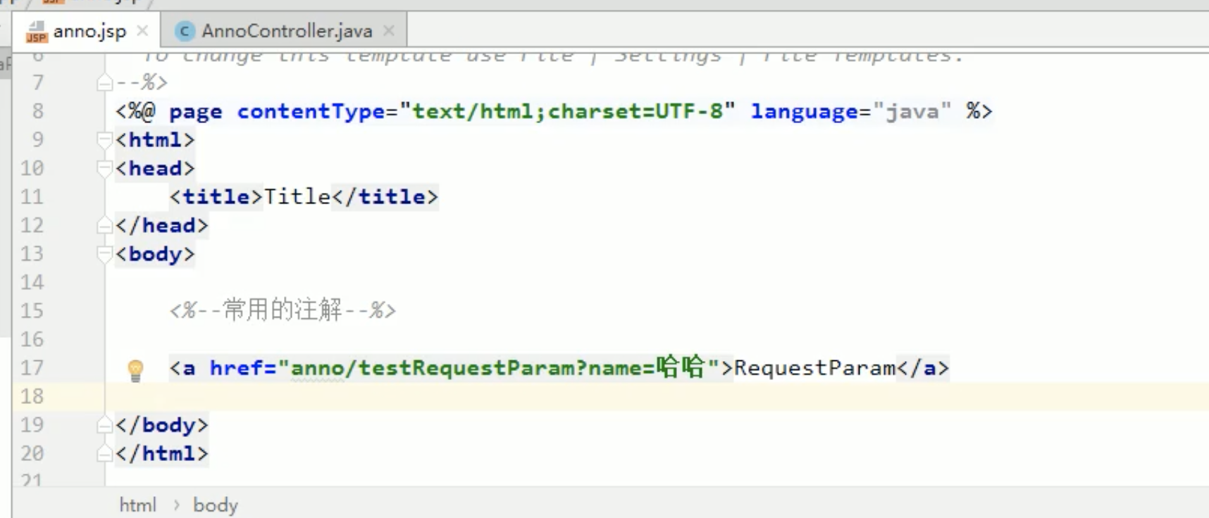Collapse the head tag fold on line 10
Image resolution: width=1209 pixels, height=518 pixels.
click(104, 169)
